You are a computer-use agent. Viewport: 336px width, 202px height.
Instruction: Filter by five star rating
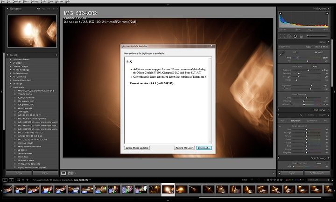point(281,180)
